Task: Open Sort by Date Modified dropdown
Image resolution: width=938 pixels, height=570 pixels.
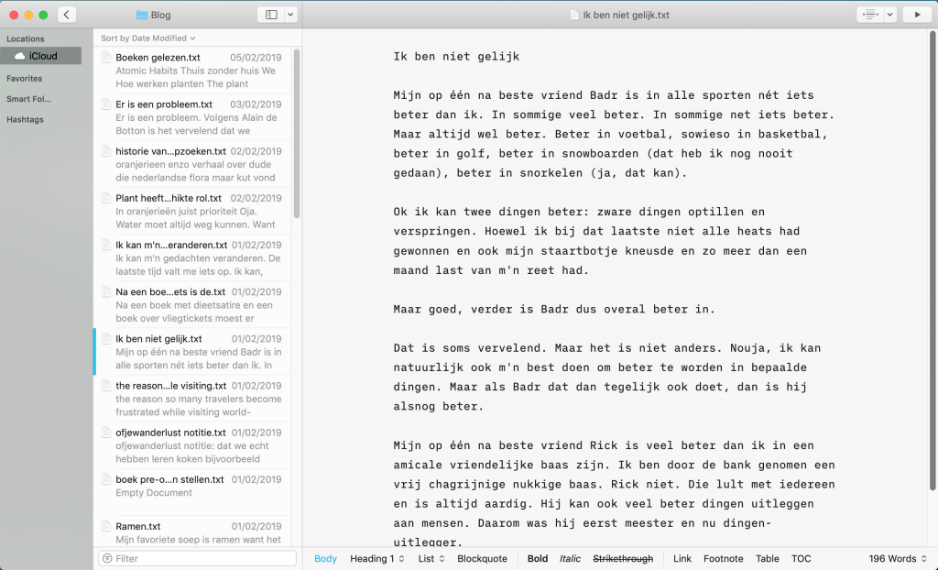Action: click(147, 38)
